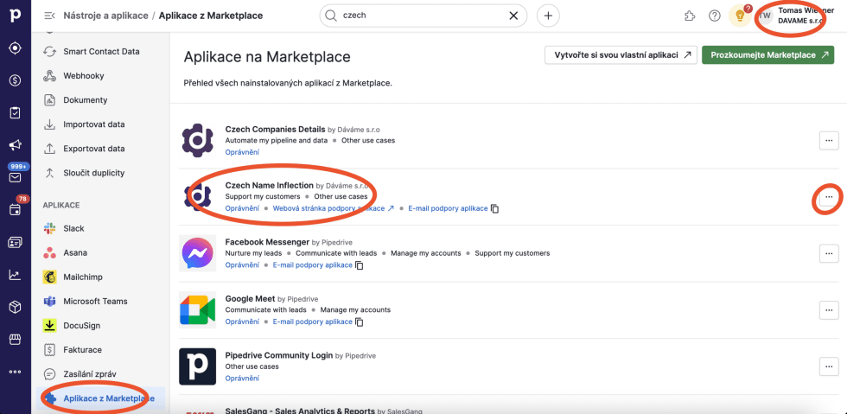The height and width of the screenshot is (414, 847).
Task: Open the three-dot menu for Czech Companies Details
Action: click(x=828, y=140)
